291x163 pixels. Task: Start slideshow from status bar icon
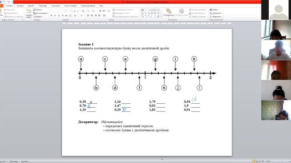pyautogui.click(x=263, y=161)
